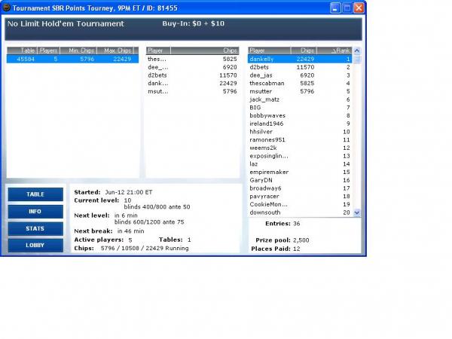
Task: Maximize the tournament window
Action: coord(346,8)
